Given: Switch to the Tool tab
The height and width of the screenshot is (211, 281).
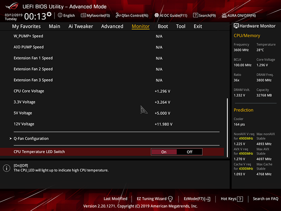Looking at the screenshot, I should 181,27.
